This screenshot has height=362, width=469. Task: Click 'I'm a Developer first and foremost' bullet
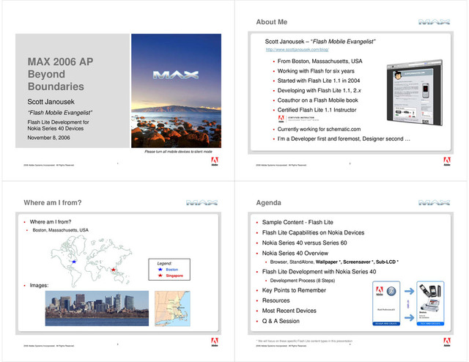344,138
